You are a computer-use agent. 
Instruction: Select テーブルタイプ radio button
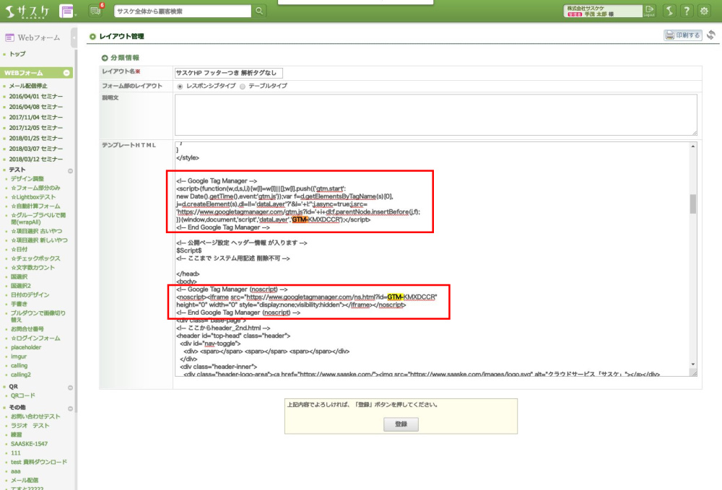(x=243, y=86)
